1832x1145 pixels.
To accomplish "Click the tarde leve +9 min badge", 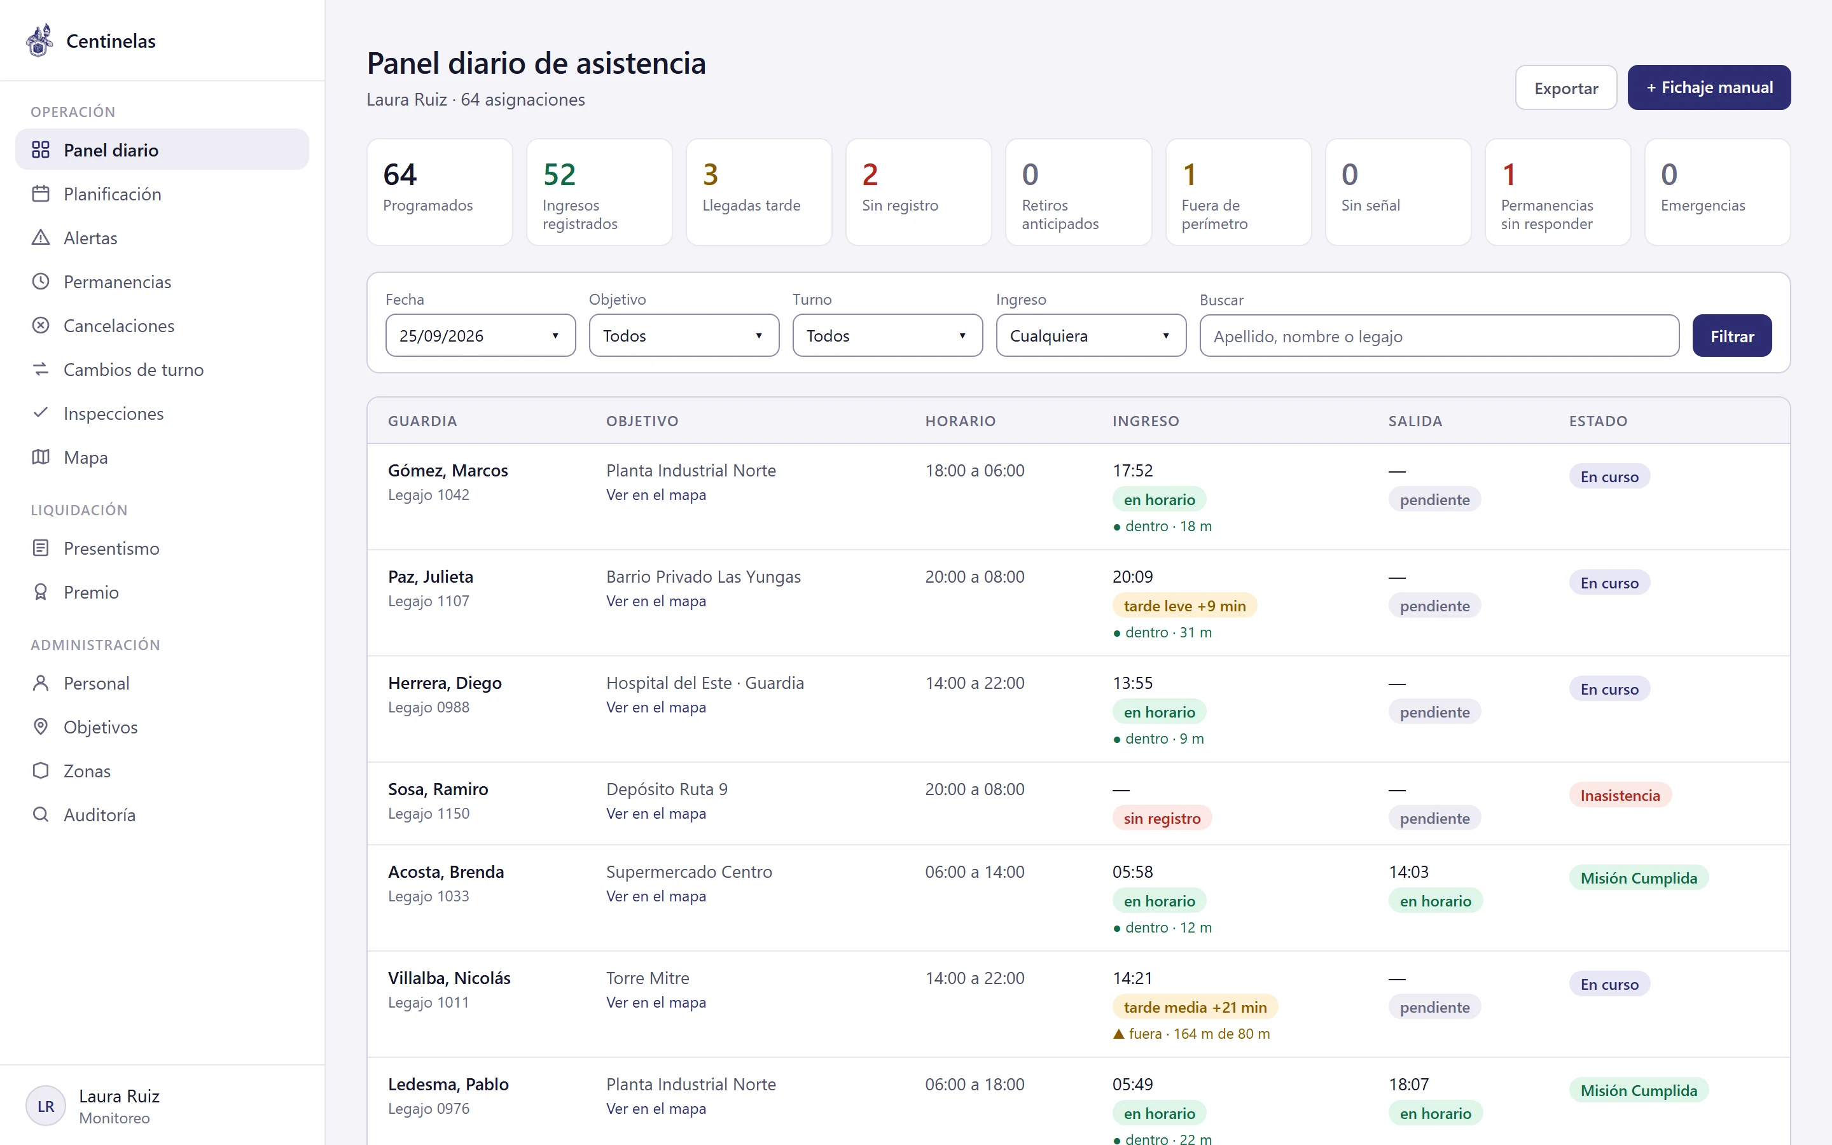I will click(1184, 606).
